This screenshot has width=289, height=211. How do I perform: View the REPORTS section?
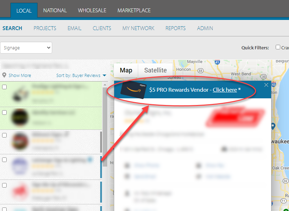click(x=176, y=28)
